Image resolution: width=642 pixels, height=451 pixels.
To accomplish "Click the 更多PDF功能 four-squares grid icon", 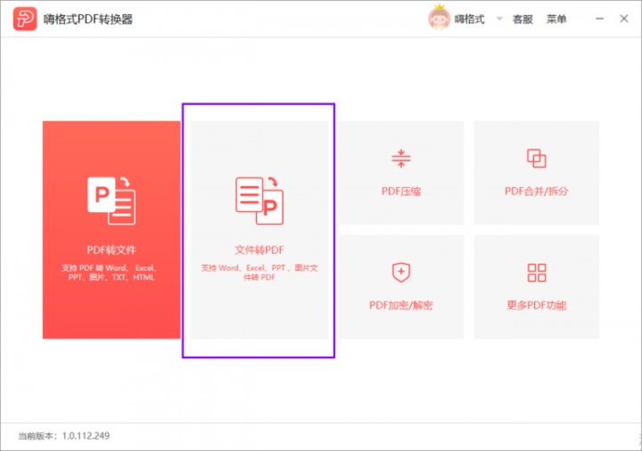I will (x=537, y=273).
